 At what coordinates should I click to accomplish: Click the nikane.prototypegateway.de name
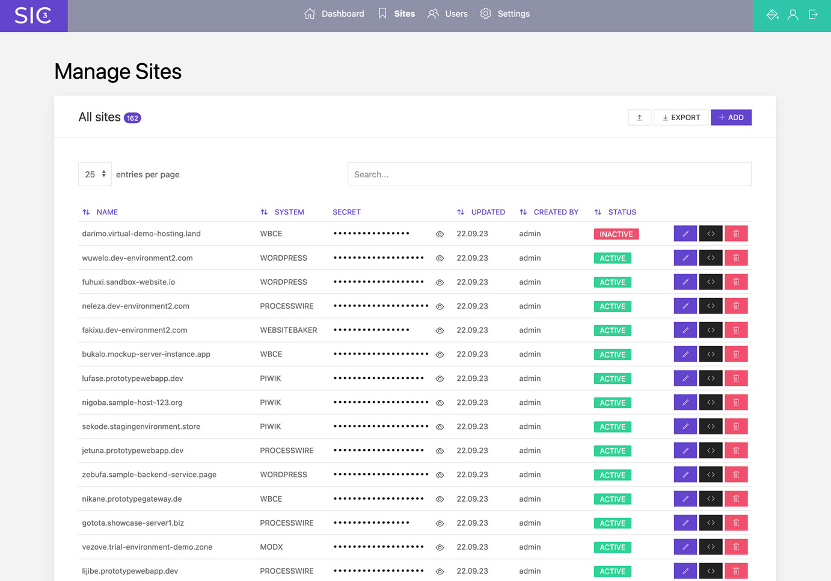coord(132,499)
